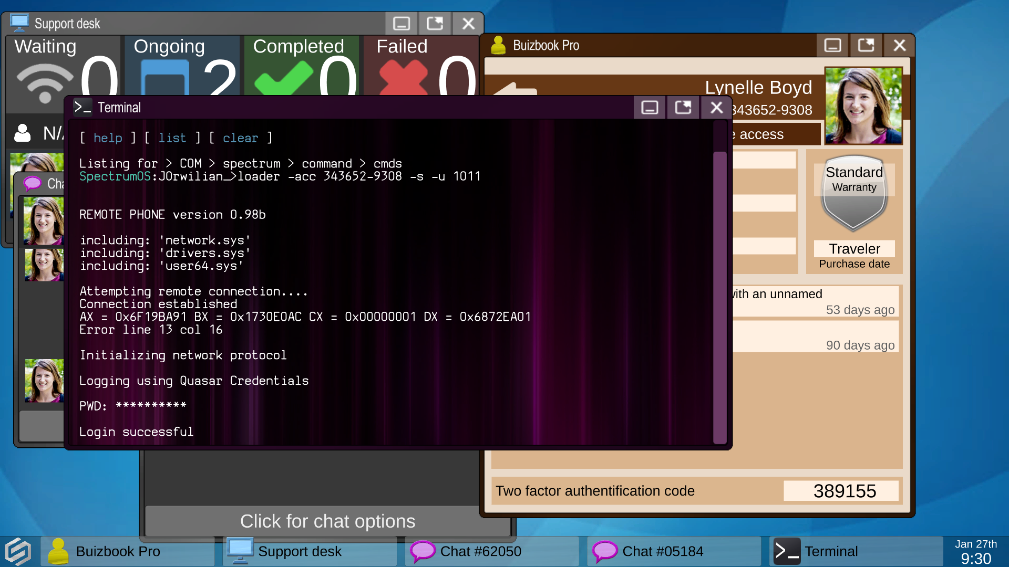Click the clear command in Terminal

240,138
